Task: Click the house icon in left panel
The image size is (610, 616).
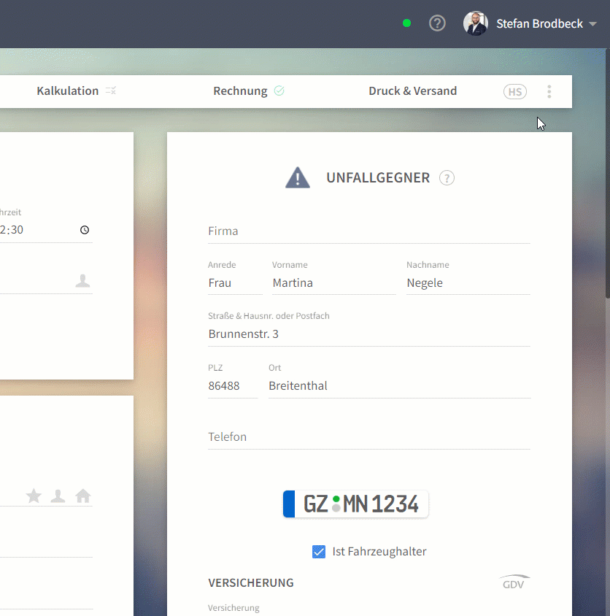Action: click(x=83, y=496)
